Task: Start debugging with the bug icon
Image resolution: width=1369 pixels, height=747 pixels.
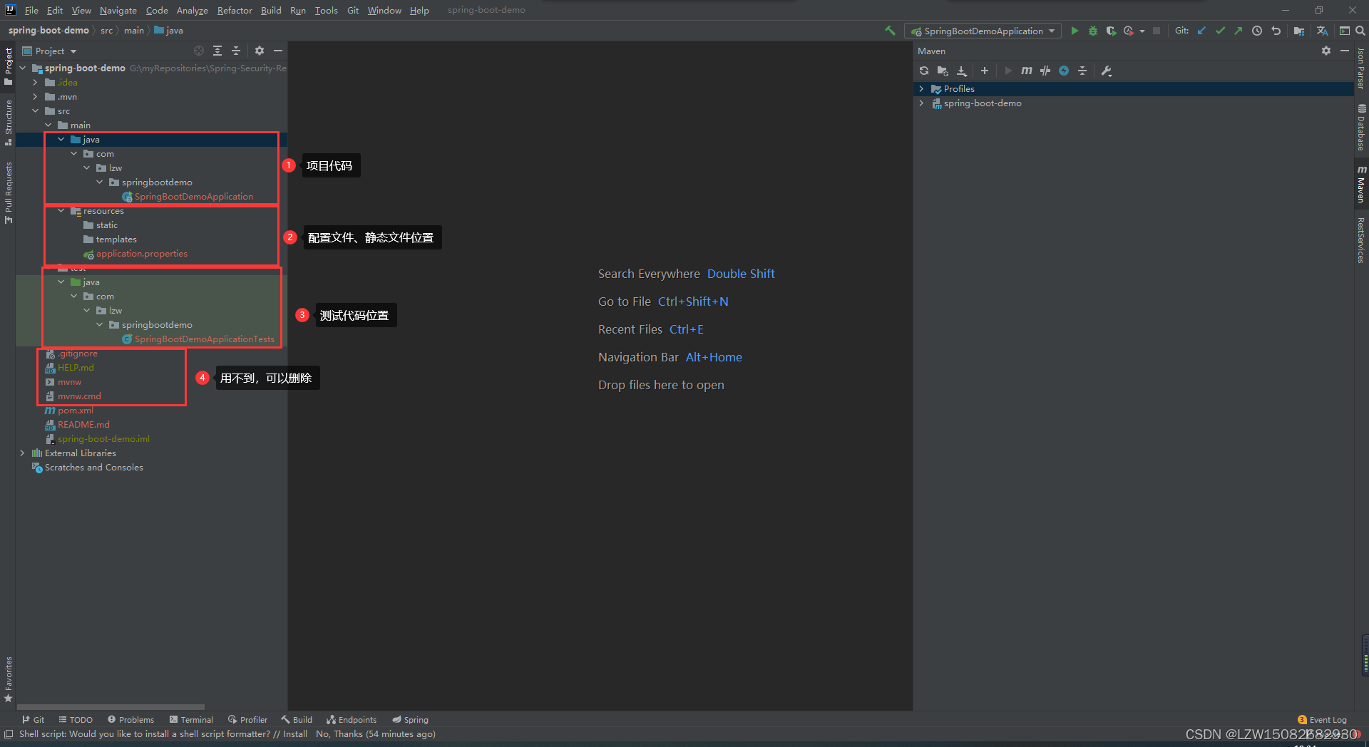Action: [x=1093, y=31]
